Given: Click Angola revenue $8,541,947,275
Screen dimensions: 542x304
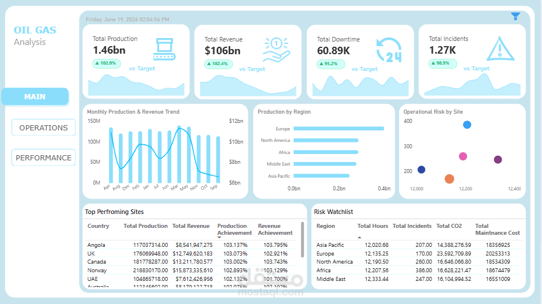Looking at the screenshot, I should (x=194, y=245).
